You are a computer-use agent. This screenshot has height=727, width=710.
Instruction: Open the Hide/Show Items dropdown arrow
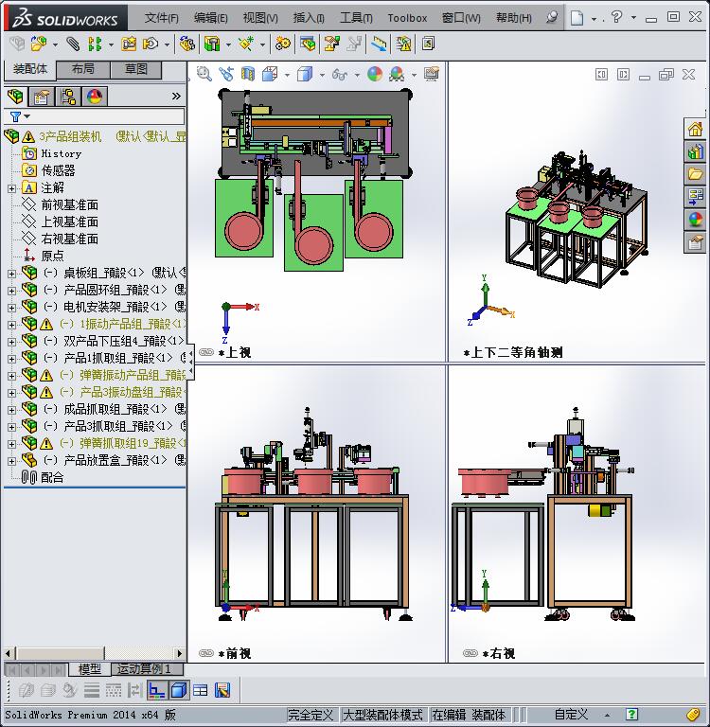(357, 75)
